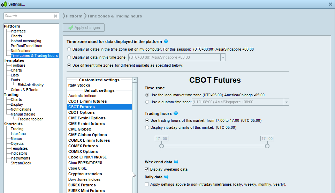Viewport: 335px width, 193px height.
Task: Click the ProRealTime icon in the title bar
Action: 4,4
